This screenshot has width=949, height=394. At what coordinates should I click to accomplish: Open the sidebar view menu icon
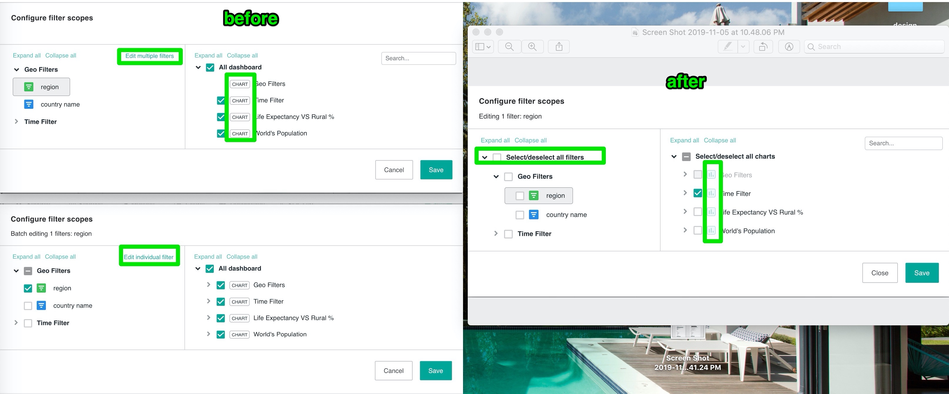483,47
